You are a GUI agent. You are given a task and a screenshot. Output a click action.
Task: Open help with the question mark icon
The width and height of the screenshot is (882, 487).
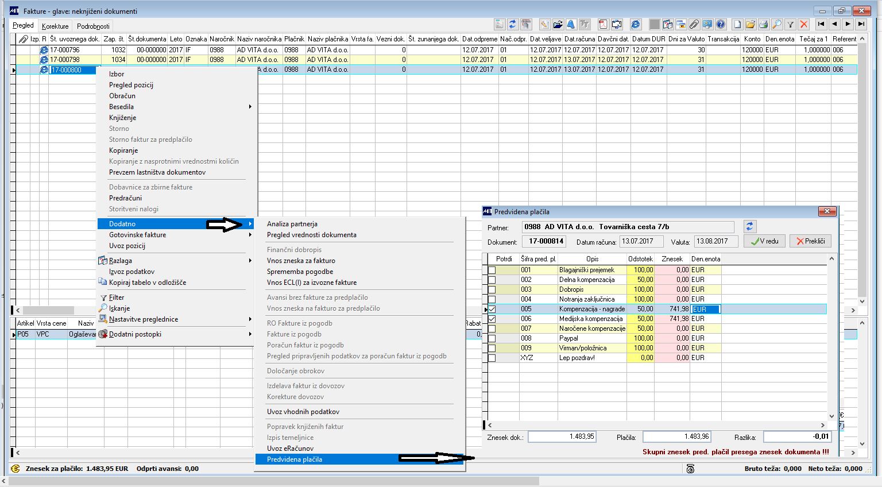[721, 24]
